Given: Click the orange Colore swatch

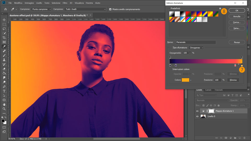Looking at the screenshot, I should (185, 80).
